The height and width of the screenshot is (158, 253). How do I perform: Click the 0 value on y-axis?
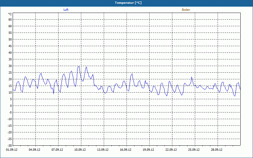click(11, 106)
